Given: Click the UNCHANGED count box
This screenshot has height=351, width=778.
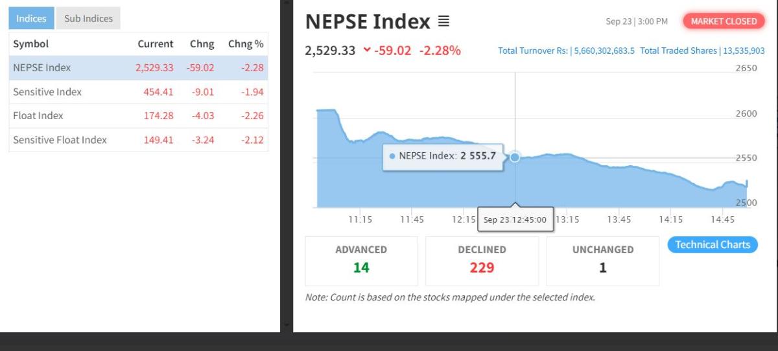Looking at the screenshot, I should tap(602, 260).
